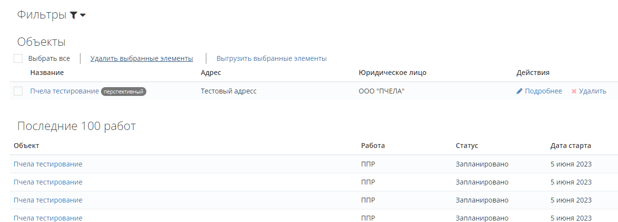Click the Дата старта column header
The image size is (618, 222).
click(x=571, y=146)
